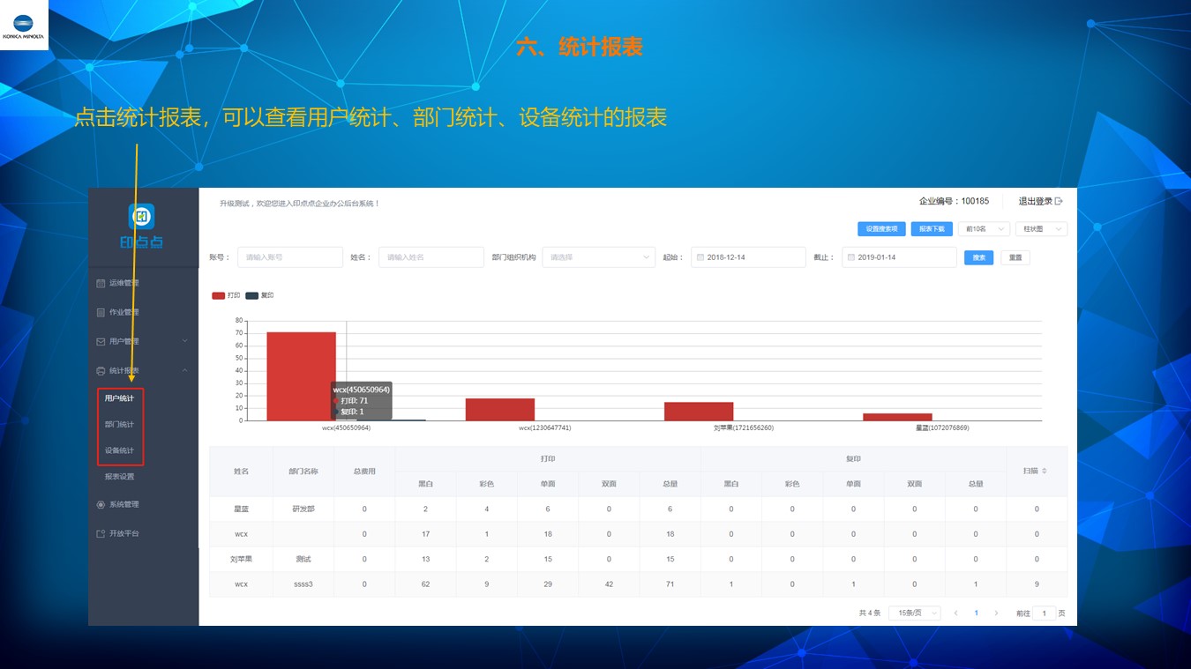The height and width of the screenshot is (669, 1191).
Task: Expand the 部门组织机构 select dropdown
Action: (598, 257)
